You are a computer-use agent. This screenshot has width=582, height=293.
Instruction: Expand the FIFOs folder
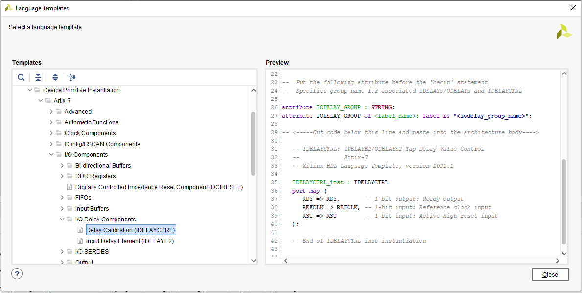(x=62, y=197)
